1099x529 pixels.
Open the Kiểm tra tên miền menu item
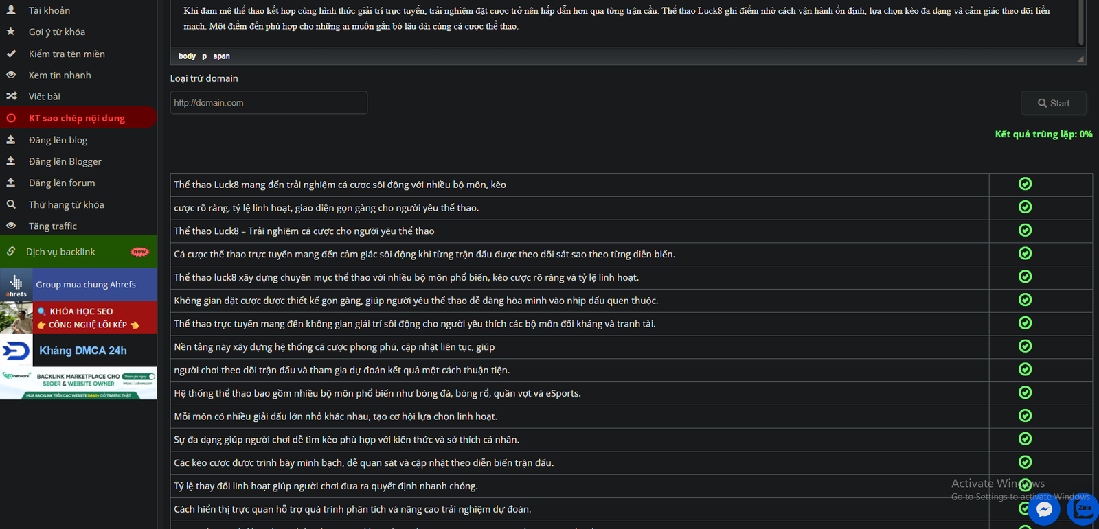tap(67, 54)
